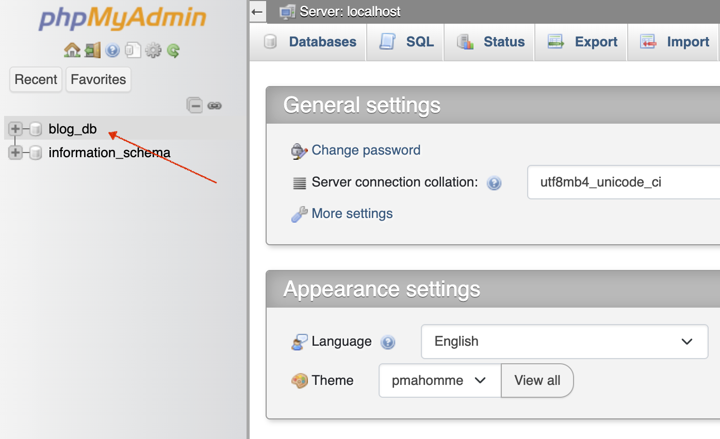720x439 pixels.
Task: Click the Home house icon in sidebar
Action: coord(72,50)
